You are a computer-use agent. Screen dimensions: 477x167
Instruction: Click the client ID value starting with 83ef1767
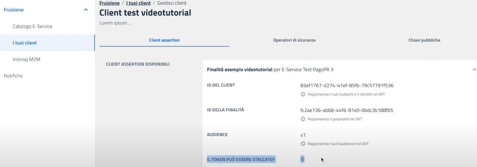point(347,86)
